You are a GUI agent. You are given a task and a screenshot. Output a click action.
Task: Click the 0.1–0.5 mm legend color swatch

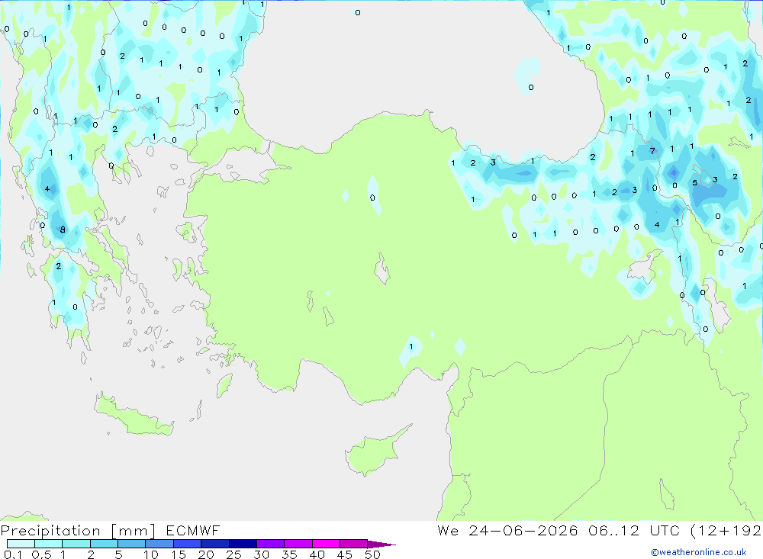point(21,544)
